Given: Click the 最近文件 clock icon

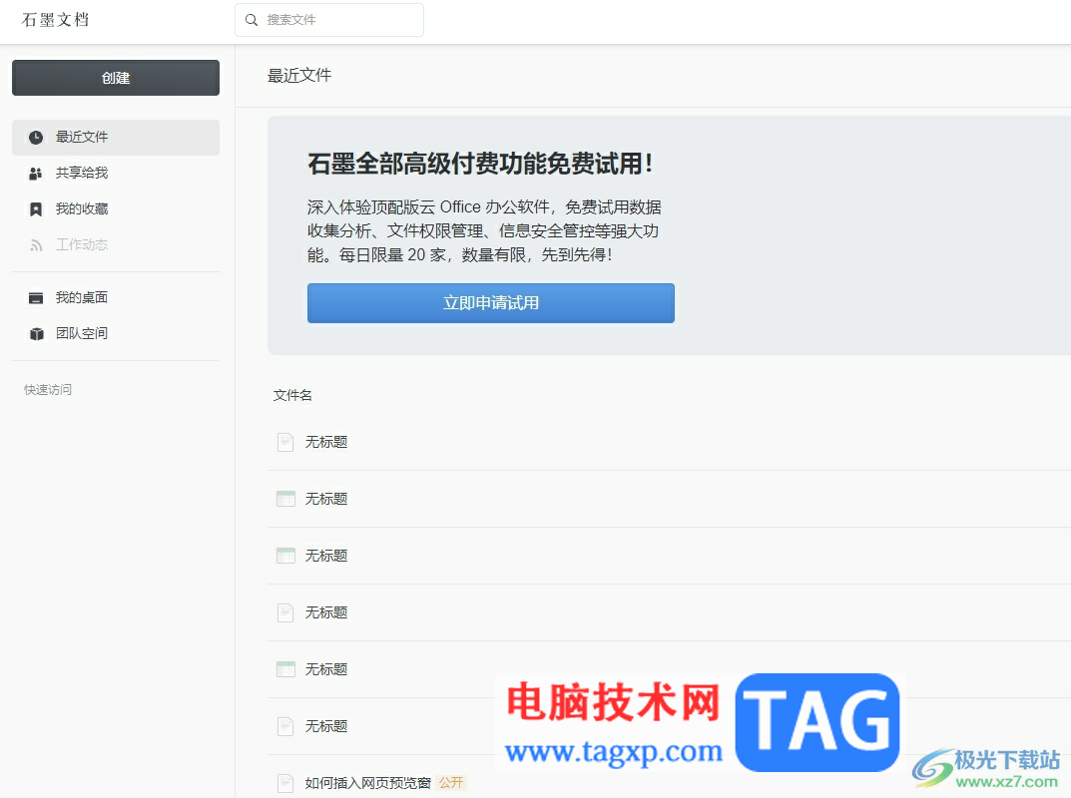Looking at the screenshot, I should 36,138.
